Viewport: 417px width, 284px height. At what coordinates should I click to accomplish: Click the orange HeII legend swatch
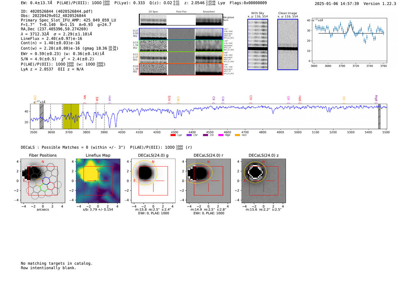coord(237,135)
